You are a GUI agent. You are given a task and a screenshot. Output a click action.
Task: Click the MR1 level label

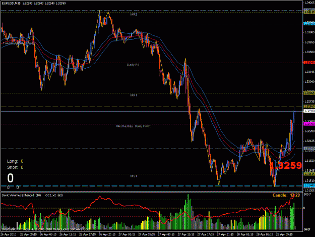point(134,95)
